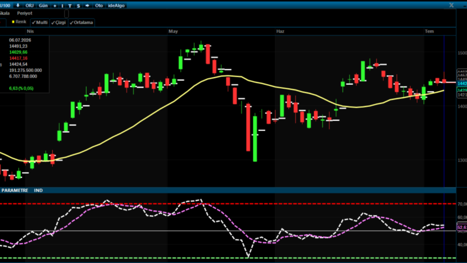Screen dimensions: 467x263
Task: Toggle the Ortalama checkbox
Action: click(81, 22)
